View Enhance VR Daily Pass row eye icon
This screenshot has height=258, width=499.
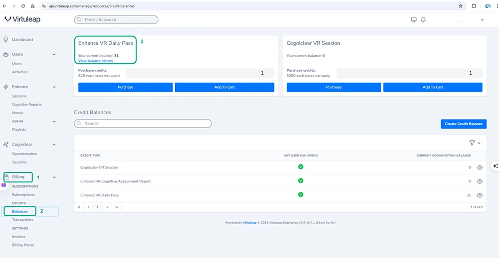(480, 195)
